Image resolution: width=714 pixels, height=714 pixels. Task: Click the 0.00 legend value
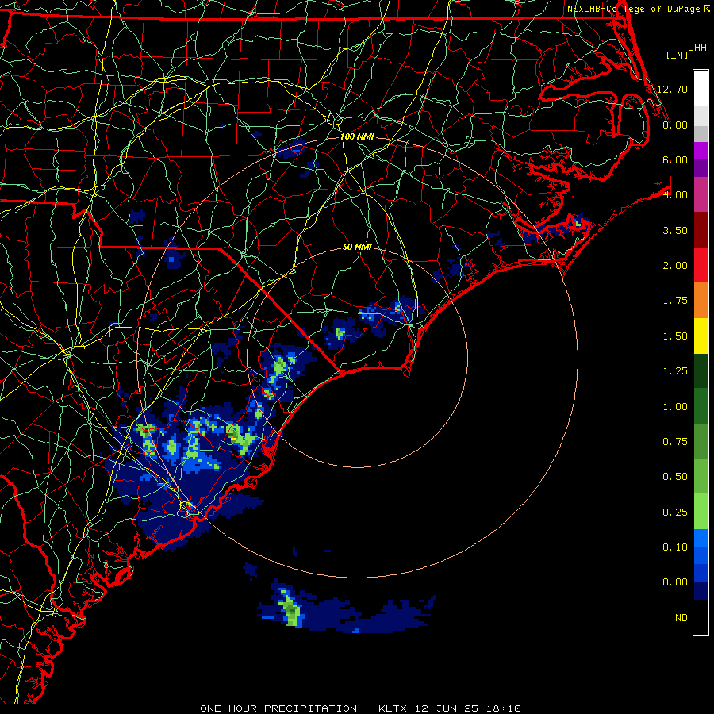tap(675, 582)
